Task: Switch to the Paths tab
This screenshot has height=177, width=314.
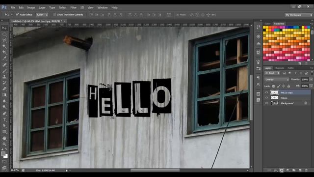Action: (x=290, y=68)
